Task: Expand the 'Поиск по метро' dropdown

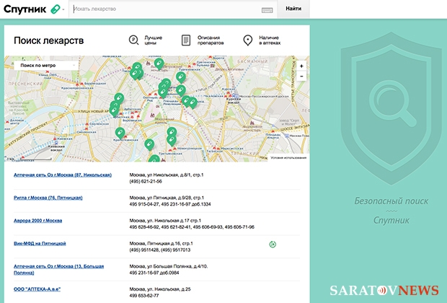Action: (x=45, y=65)
